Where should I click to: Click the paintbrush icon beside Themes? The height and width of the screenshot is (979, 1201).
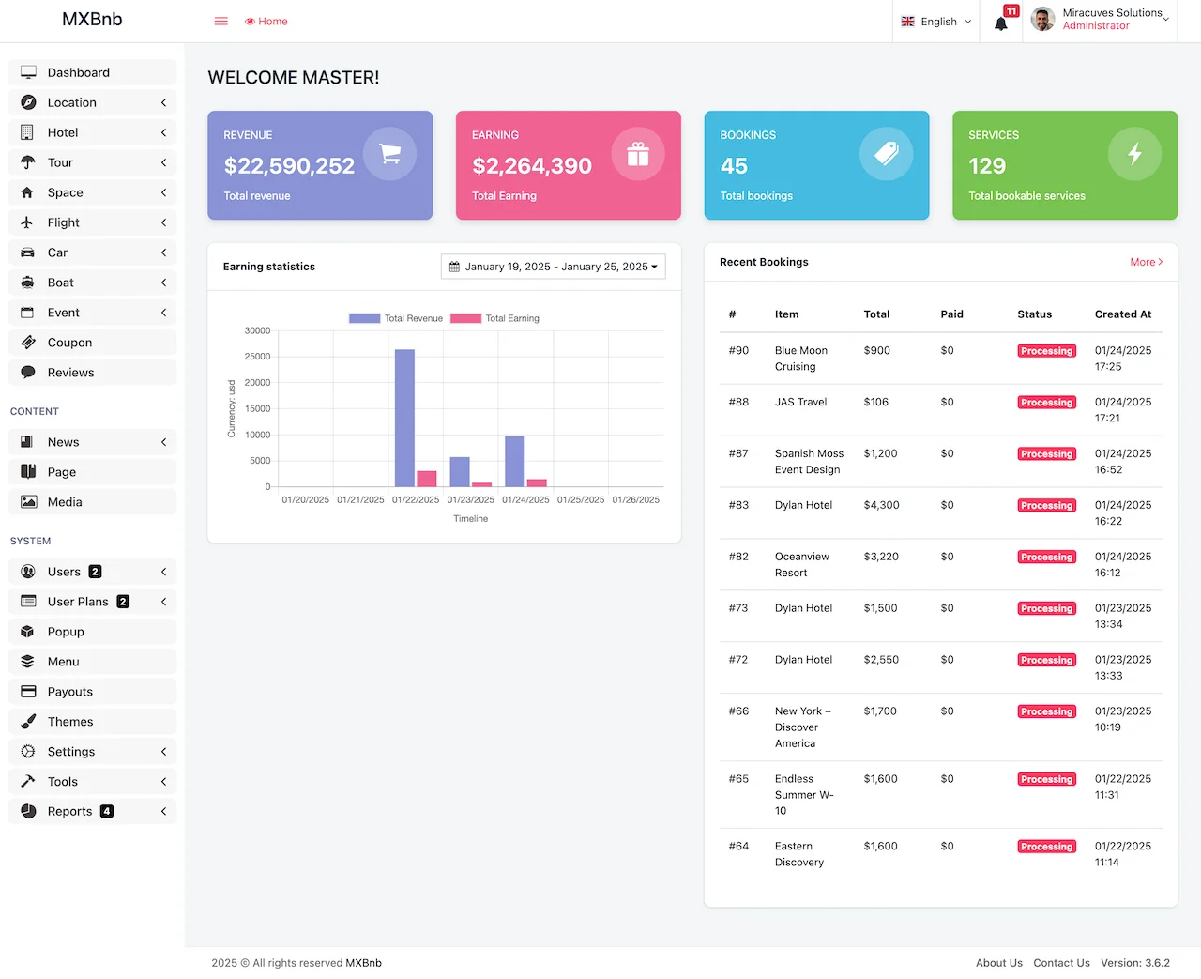click(28, 722)
